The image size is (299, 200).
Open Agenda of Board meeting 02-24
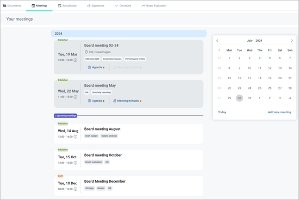click(96, 67)
